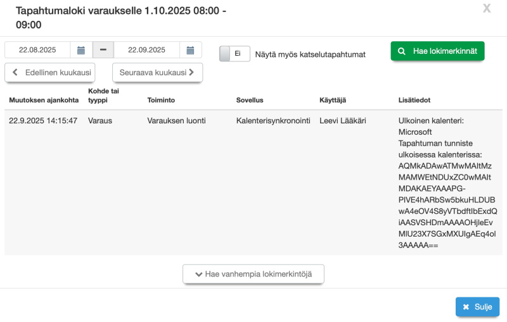Open the end date calendar picker
Screen dimensions: 507x322
tap(191, 50)
